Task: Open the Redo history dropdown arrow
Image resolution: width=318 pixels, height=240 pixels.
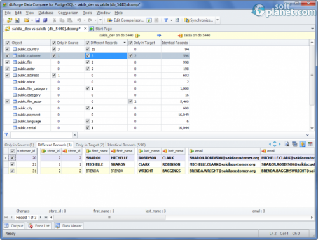Action: (95, 20)
